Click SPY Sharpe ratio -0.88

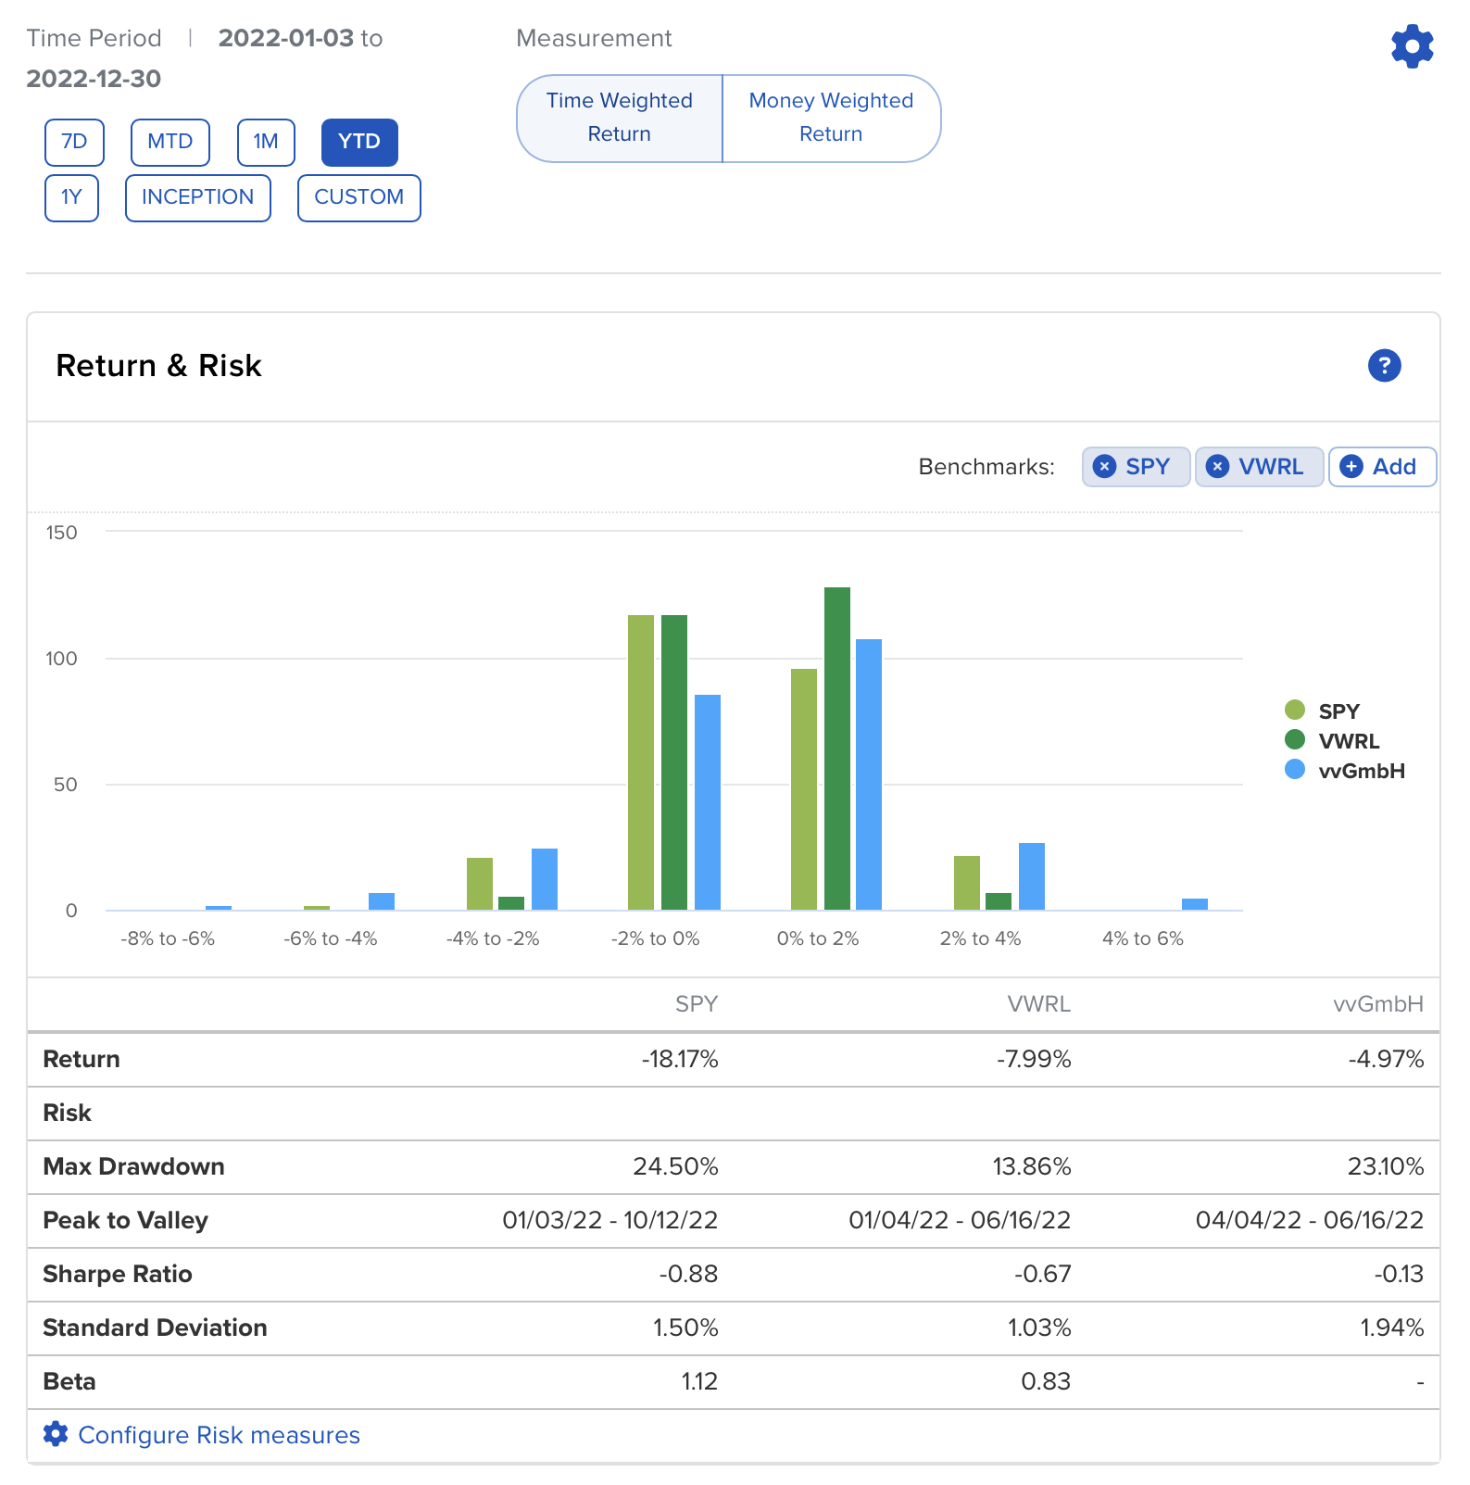[x=688, y=1274]
